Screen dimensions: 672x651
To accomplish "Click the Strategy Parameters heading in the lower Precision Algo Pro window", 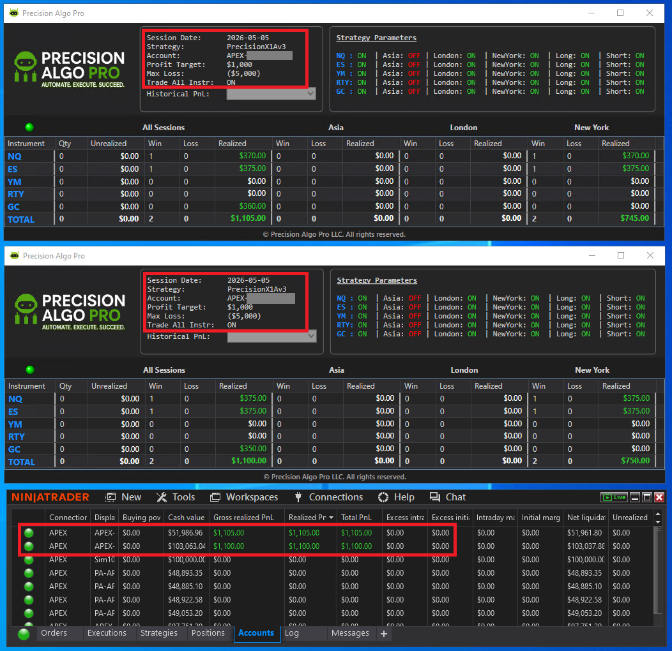I will [377, 280].
